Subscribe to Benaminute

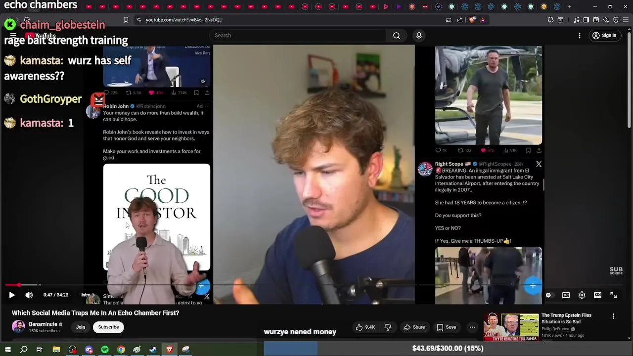tap(108, 327)
